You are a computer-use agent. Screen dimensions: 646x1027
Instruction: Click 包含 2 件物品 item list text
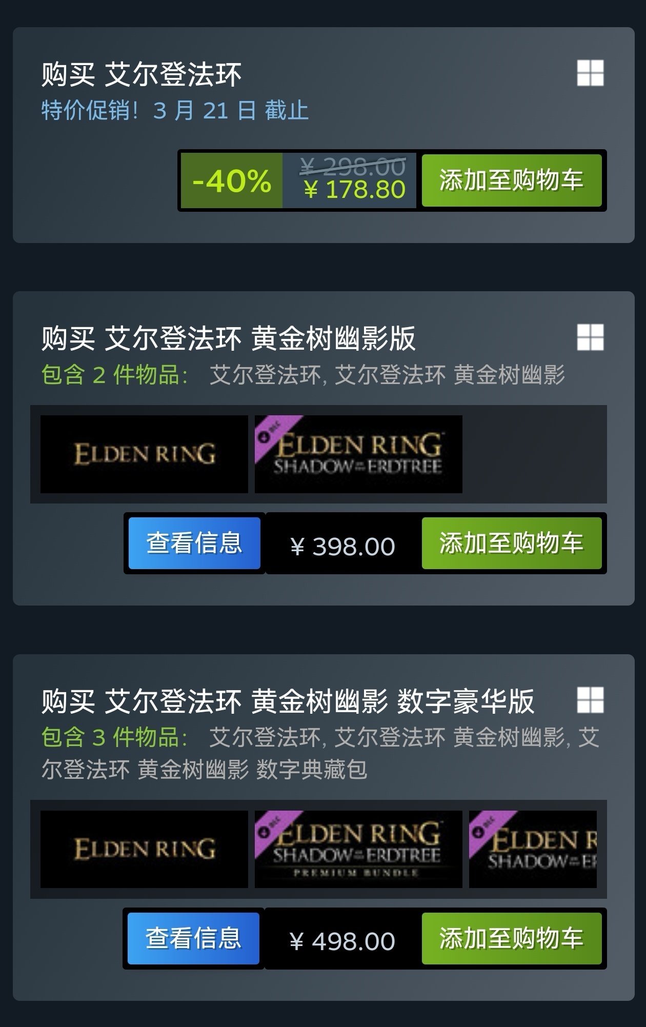coord(303,375)
